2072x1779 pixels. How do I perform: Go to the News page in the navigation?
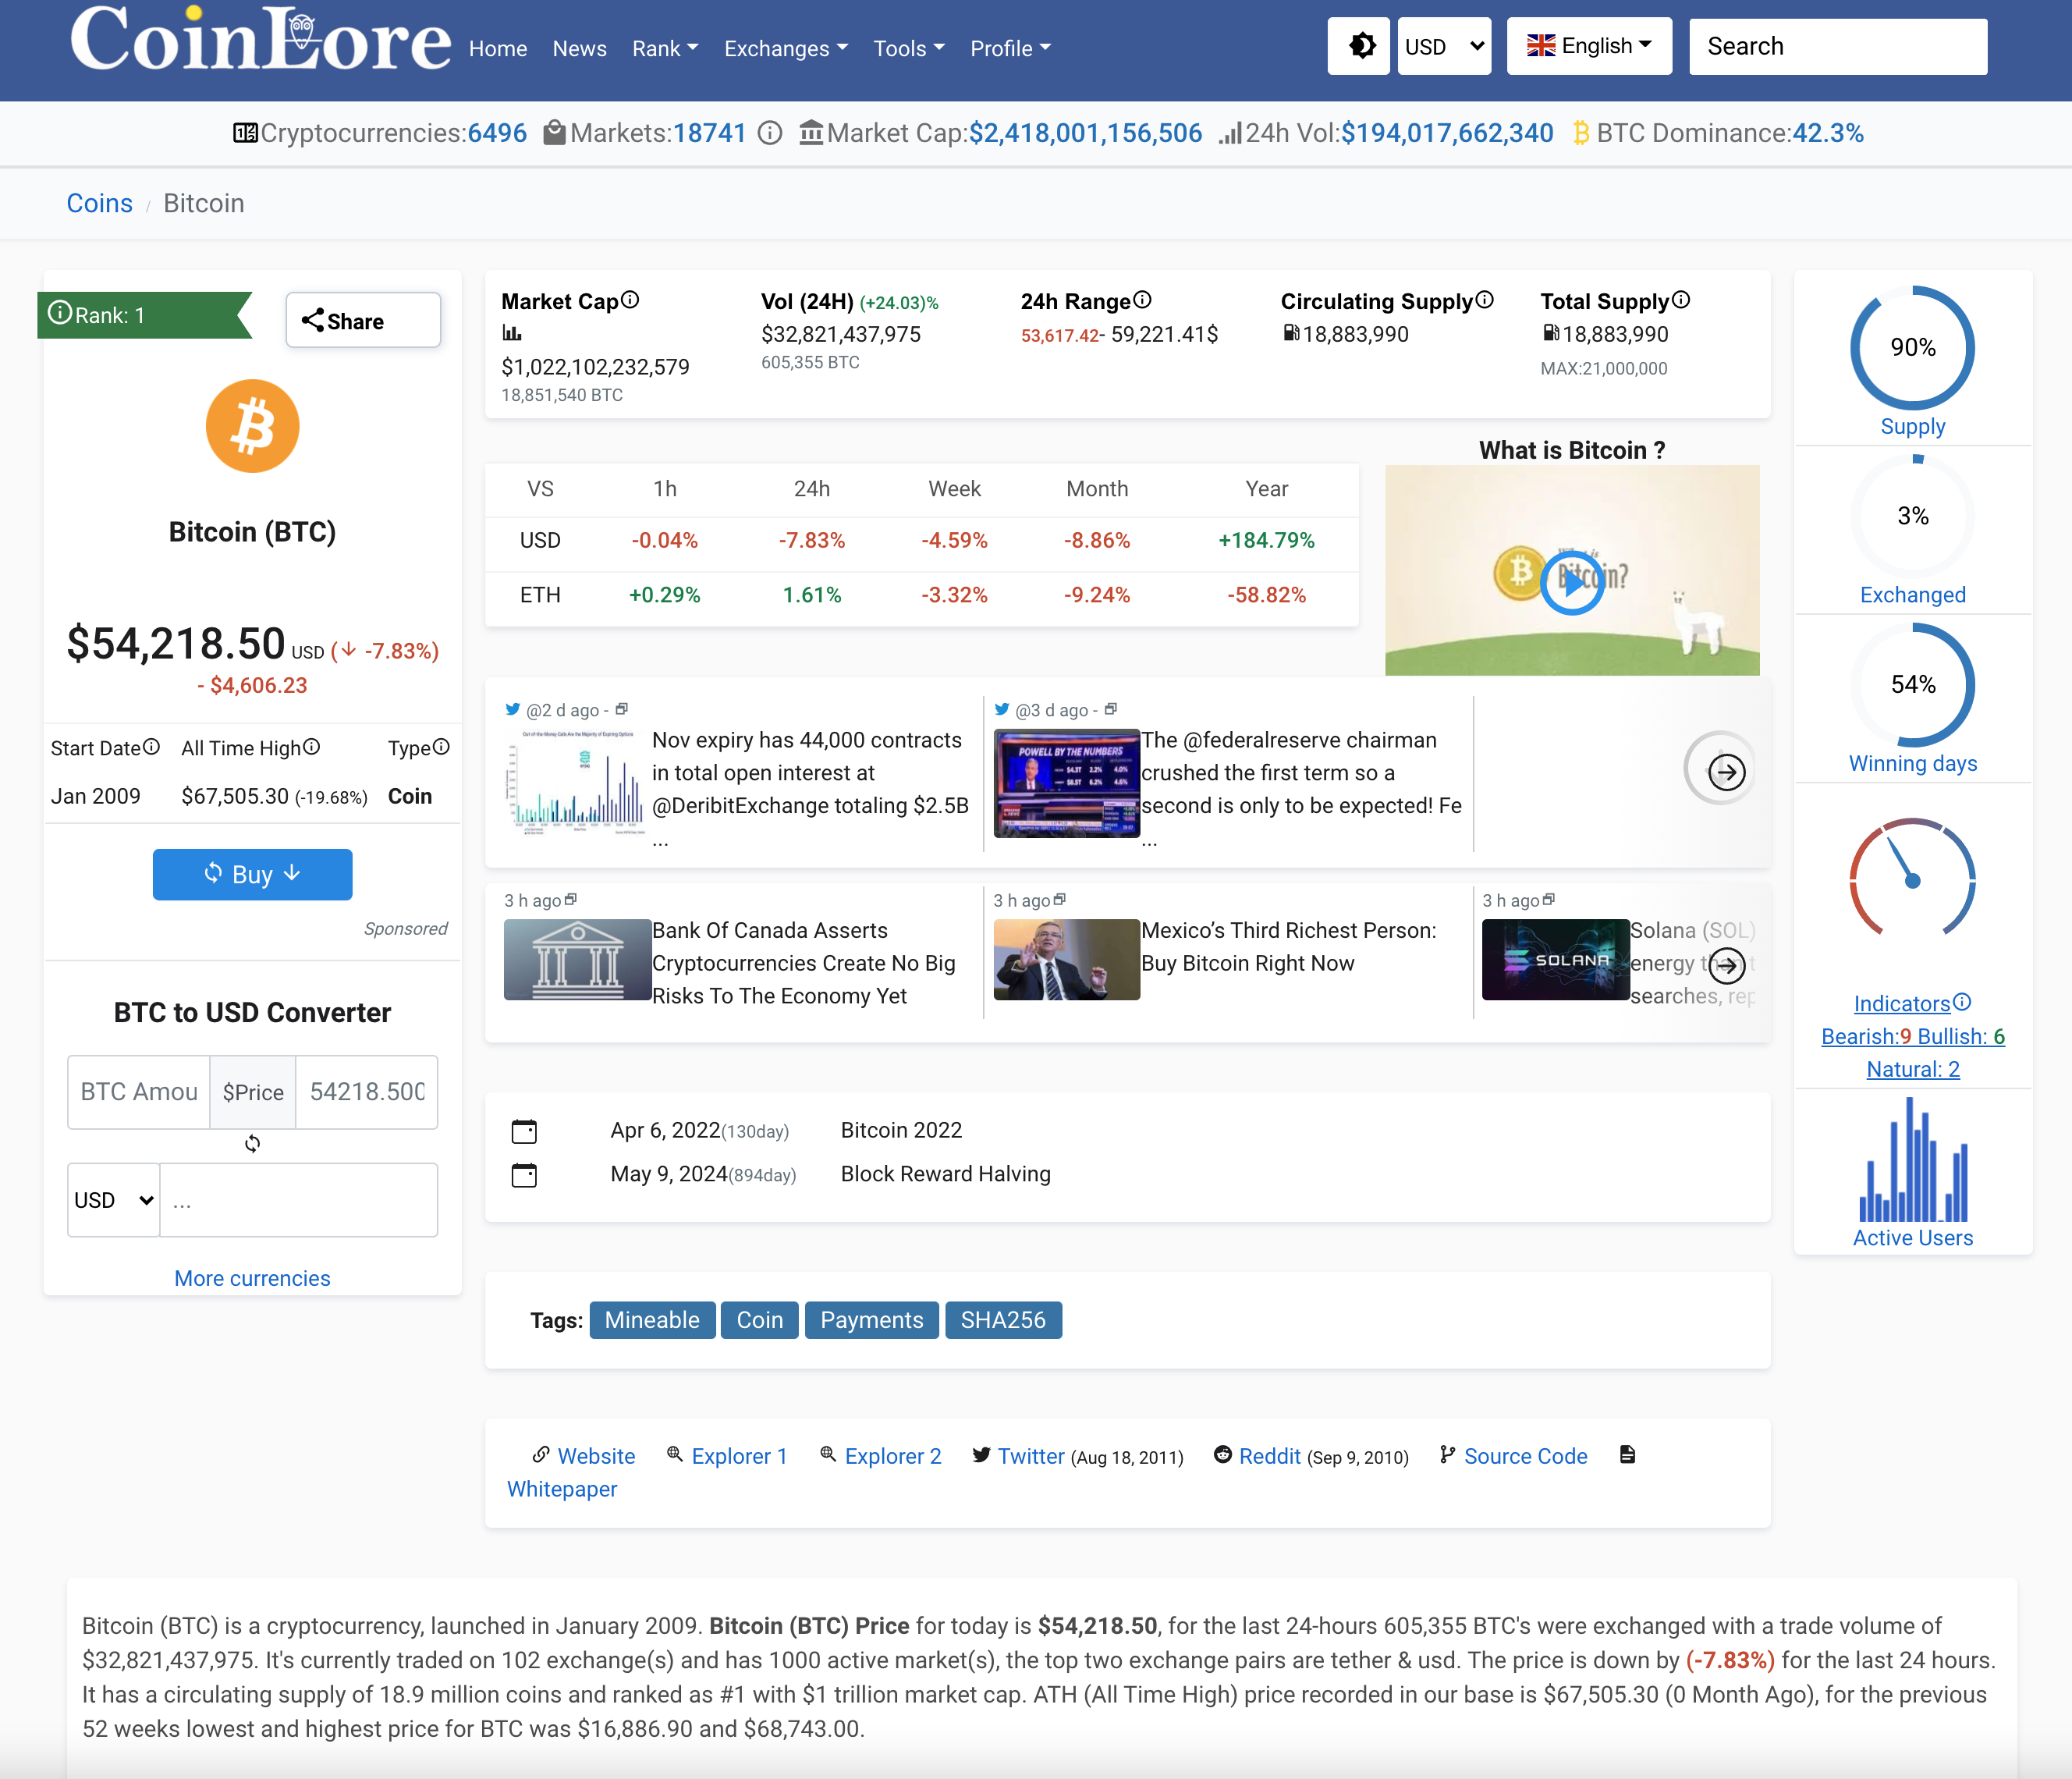pos(579,48)
